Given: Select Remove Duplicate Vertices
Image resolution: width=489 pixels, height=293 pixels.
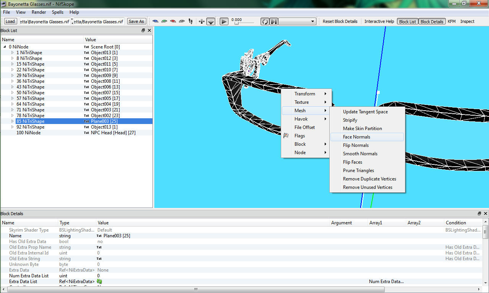Looking at the screenshot, I should click(367, 179).
